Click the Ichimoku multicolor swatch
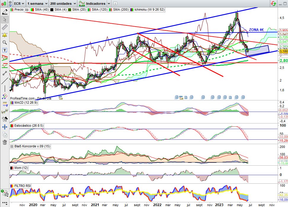 [x=132, y=10]
